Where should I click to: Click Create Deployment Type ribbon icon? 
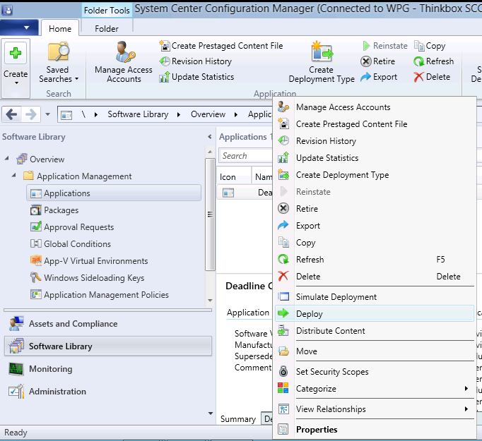click(x=322, y=54)
